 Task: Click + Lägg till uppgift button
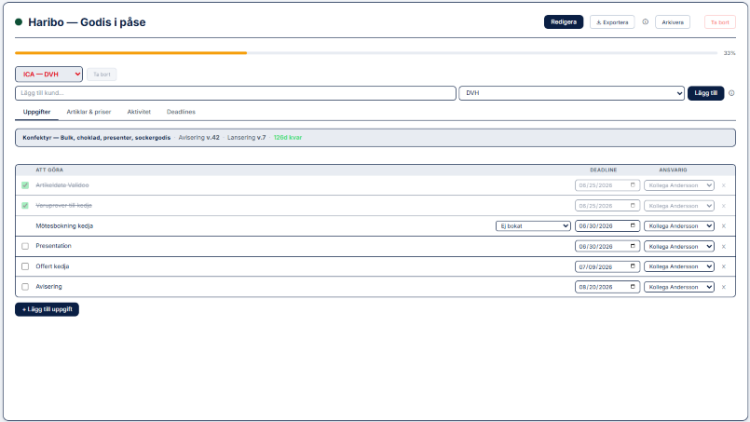point(47,309)
